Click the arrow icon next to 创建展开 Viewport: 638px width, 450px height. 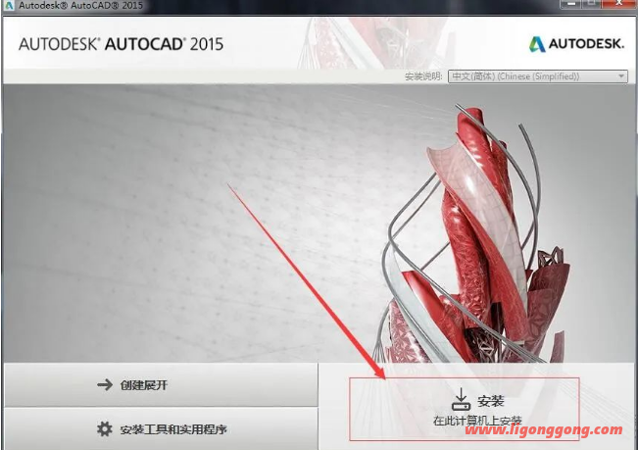[105, 384]
